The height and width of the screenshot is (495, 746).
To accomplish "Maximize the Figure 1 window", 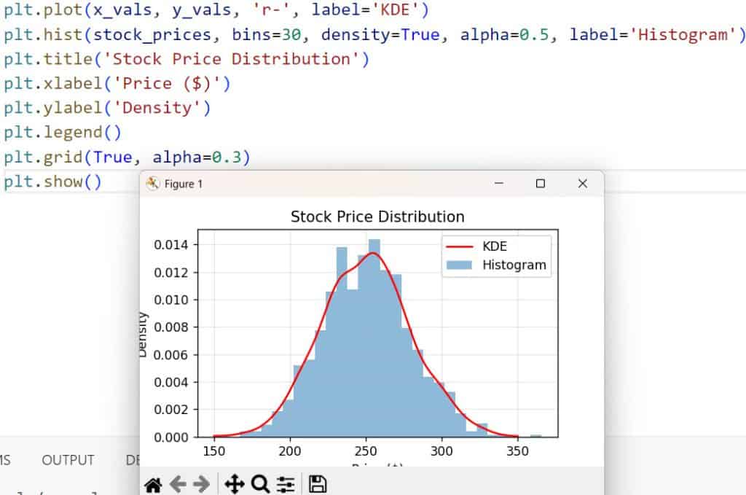I will 541,184.
